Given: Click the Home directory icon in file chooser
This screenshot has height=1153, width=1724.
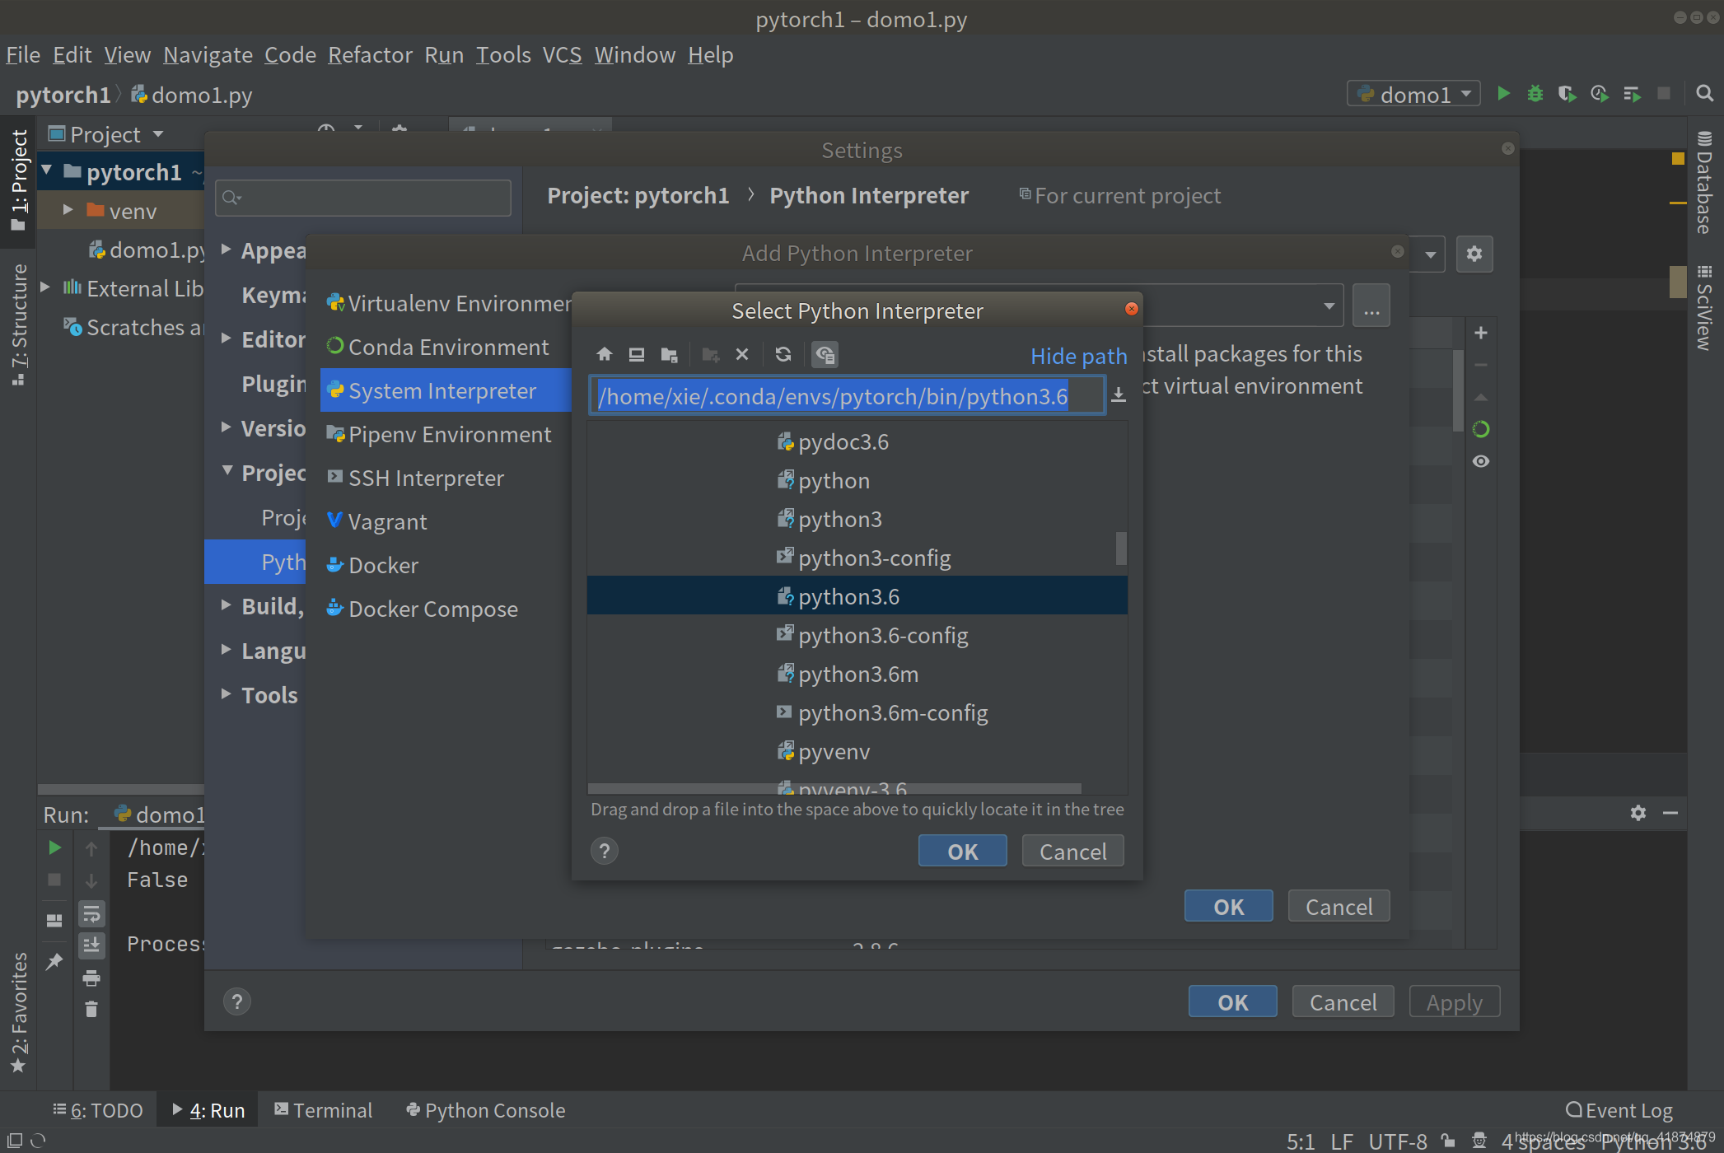Looking at the screenshot, I should point(604,355).
